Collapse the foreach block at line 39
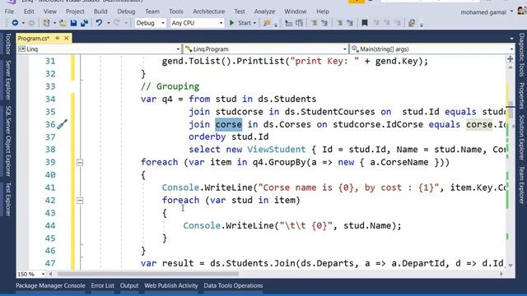The height and width of the screenshot is (296, 527). (x=80, y=163)
